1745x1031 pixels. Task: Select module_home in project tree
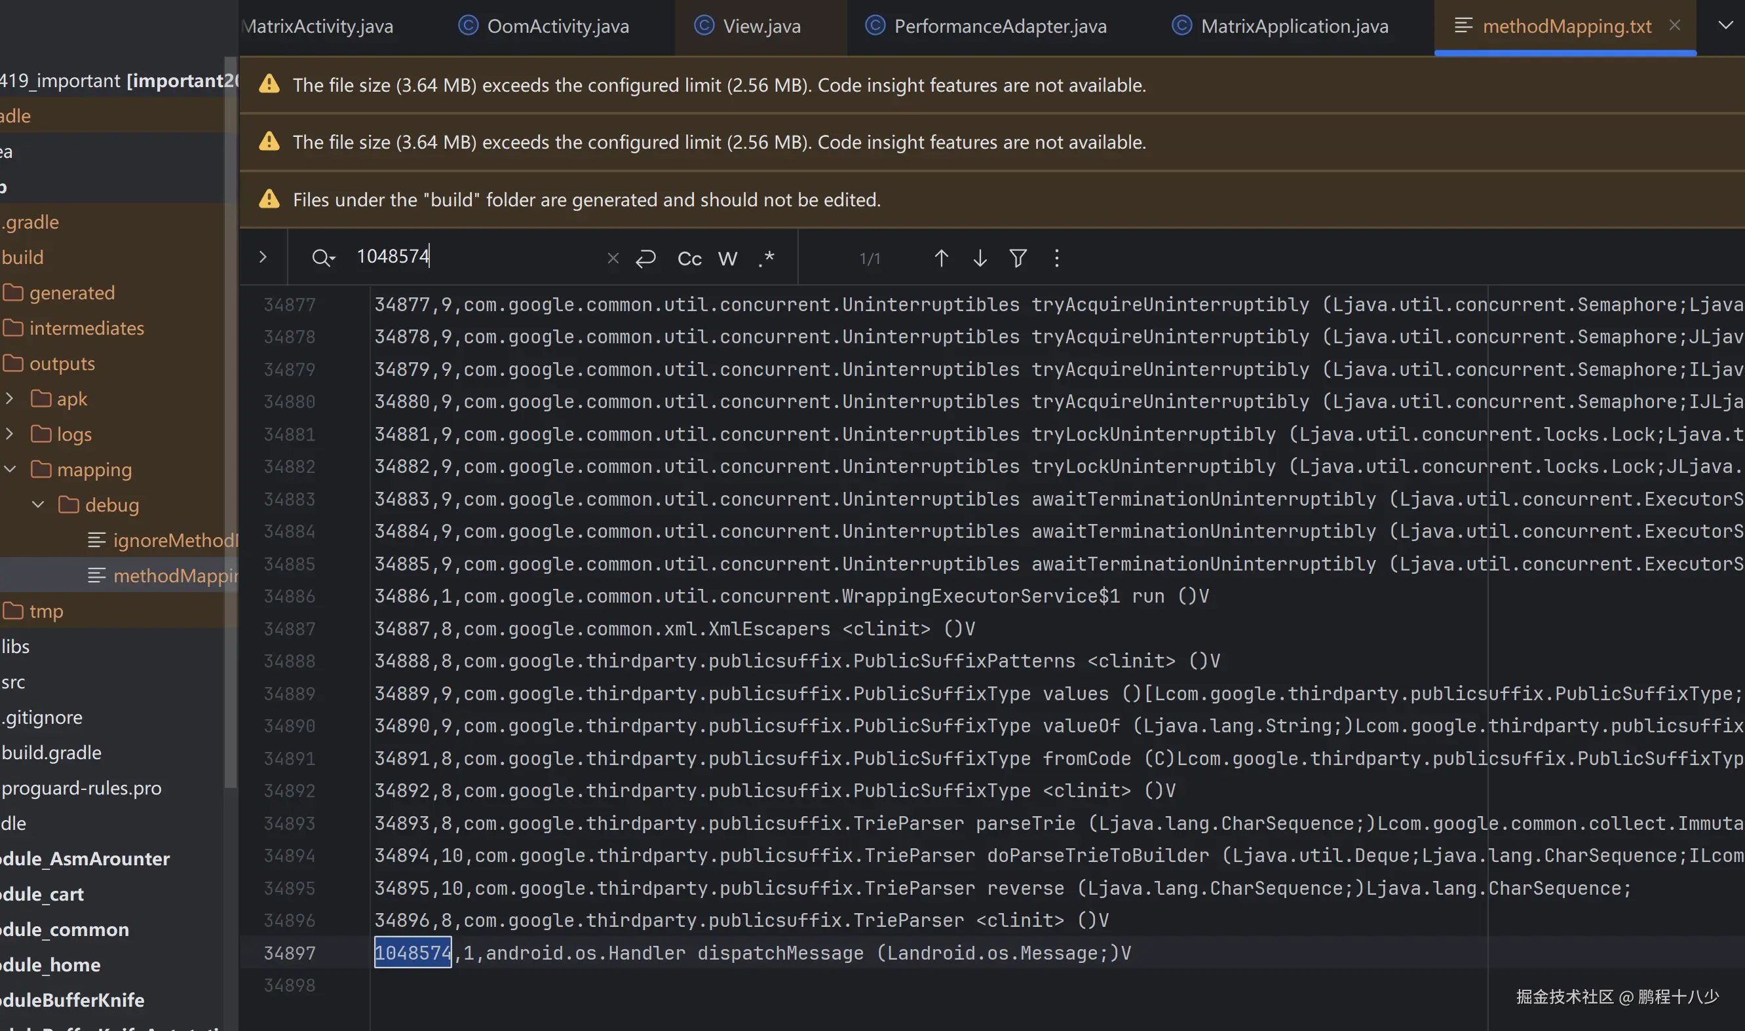[50, 965]
